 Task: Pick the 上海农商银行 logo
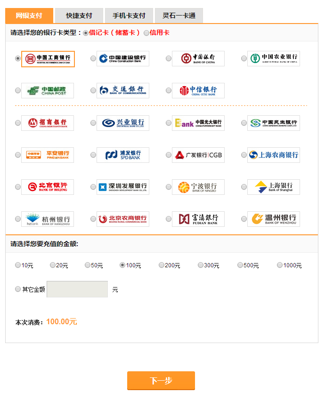[x=274, y=155]
